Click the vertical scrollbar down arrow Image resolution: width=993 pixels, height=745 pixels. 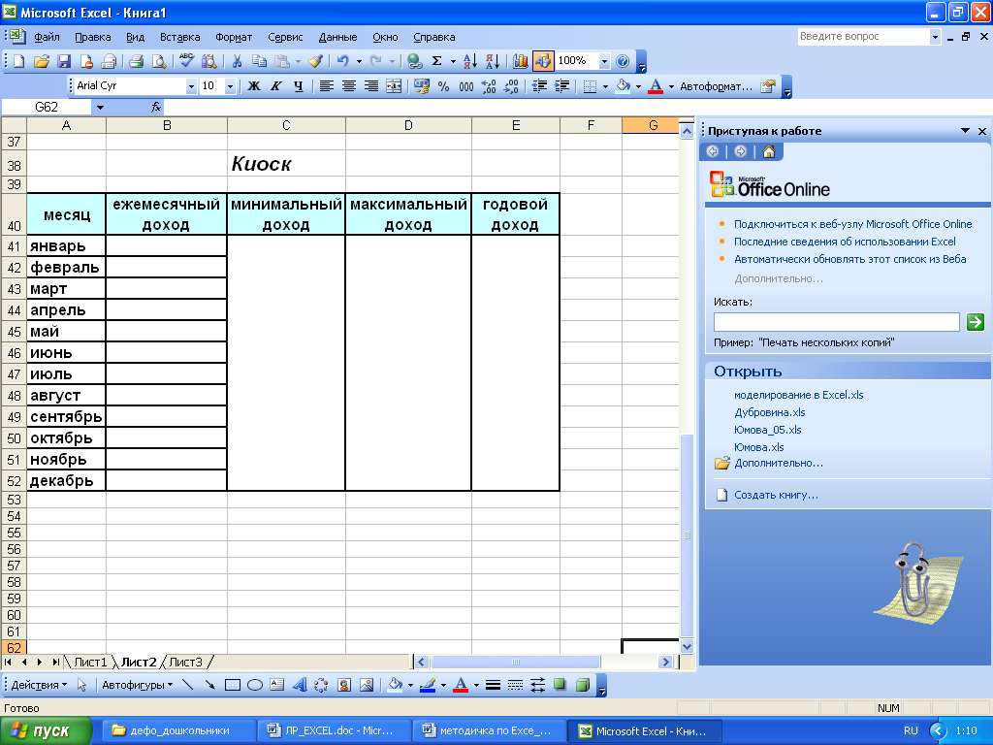(x=687, y=647)
